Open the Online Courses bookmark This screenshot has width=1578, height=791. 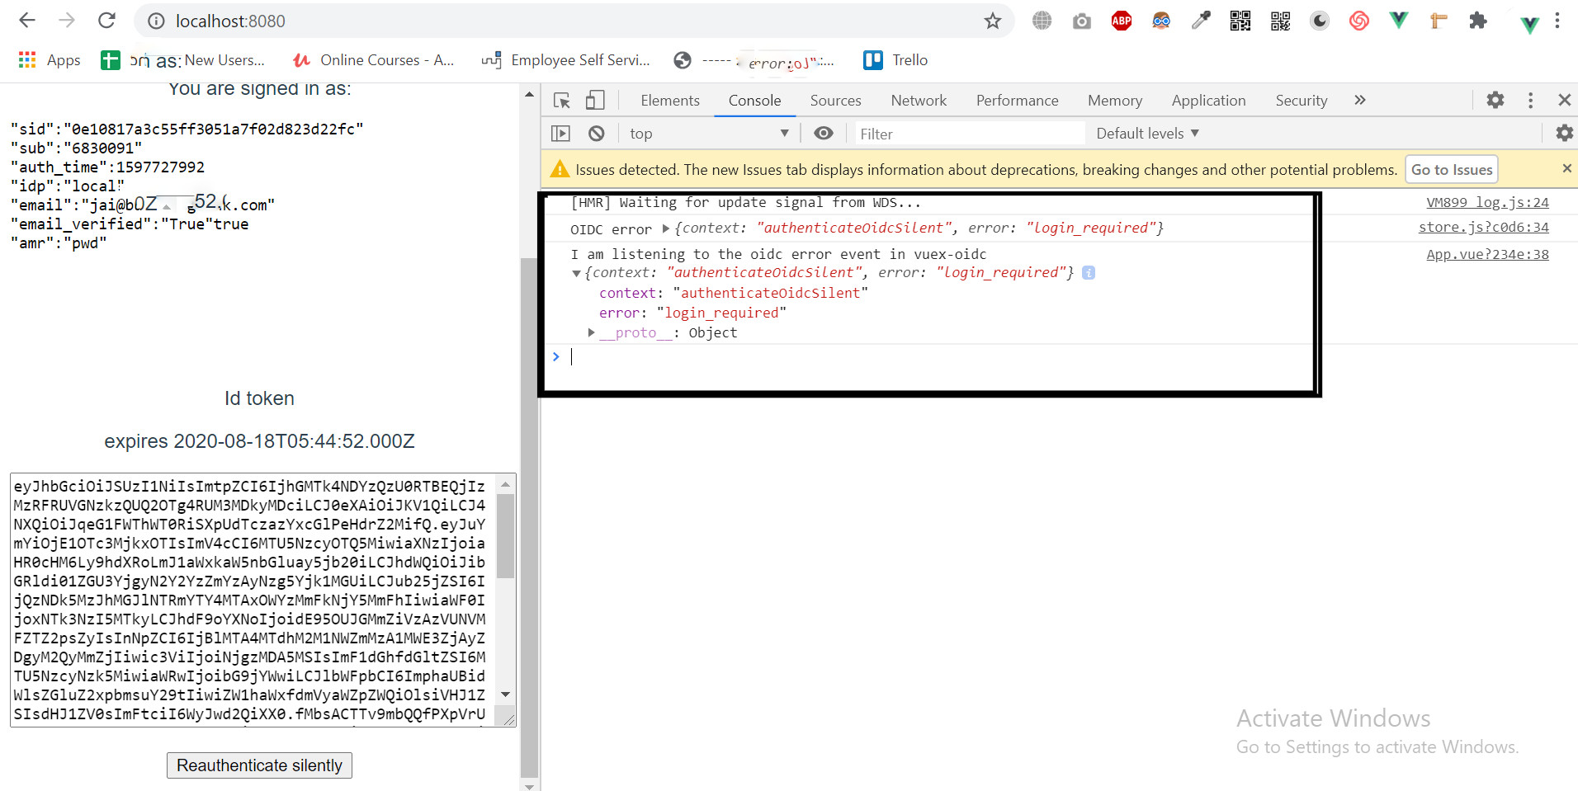pos(374,60)
